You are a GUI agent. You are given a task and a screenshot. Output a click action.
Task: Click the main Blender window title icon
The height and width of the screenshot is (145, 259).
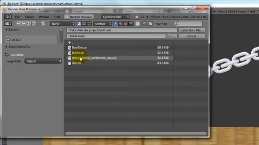(x=4, y=4)
